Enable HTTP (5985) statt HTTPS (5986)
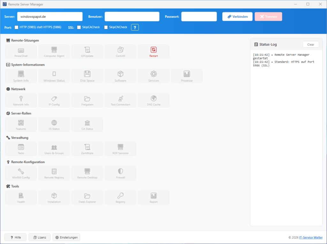Screen dimensions: 327x244 coord(16,27)
